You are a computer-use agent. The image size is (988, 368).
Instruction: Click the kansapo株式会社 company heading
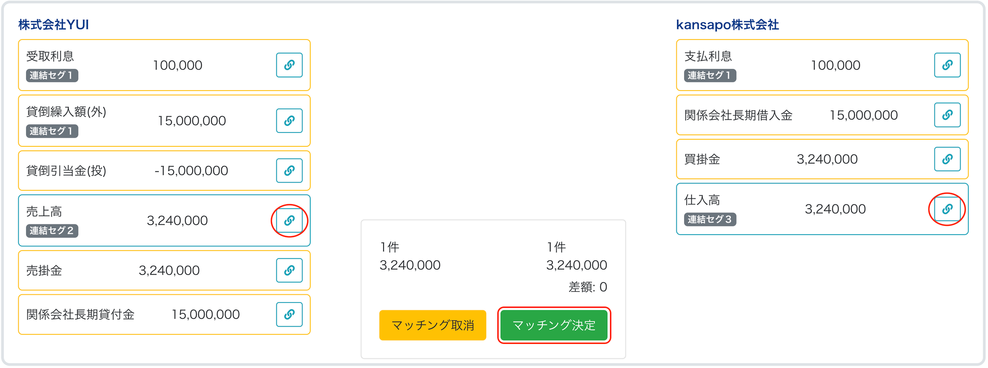tap(727, 25)
